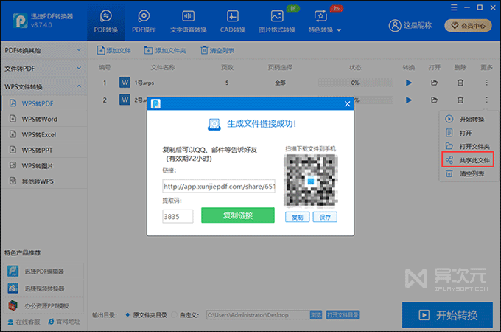Screen dimensions: 501x332
Task: Switch to the PDF操作 tab
Action: 144,21
